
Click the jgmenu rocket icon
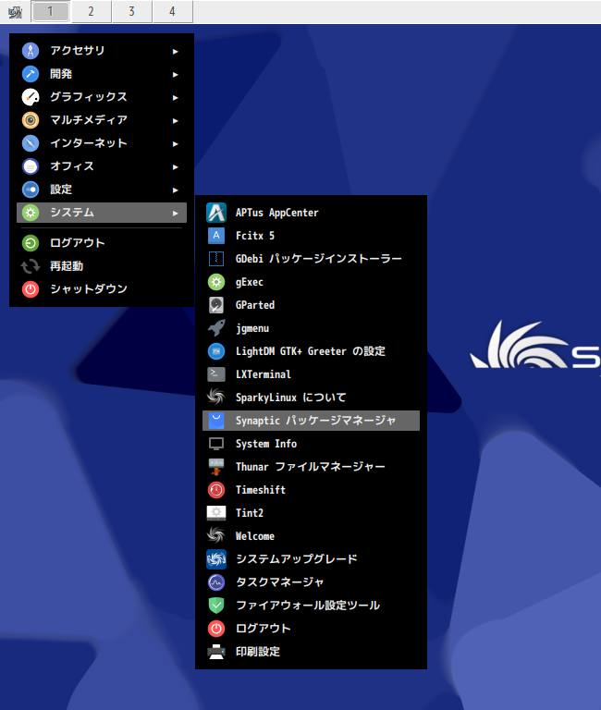(x=216, y=328)
